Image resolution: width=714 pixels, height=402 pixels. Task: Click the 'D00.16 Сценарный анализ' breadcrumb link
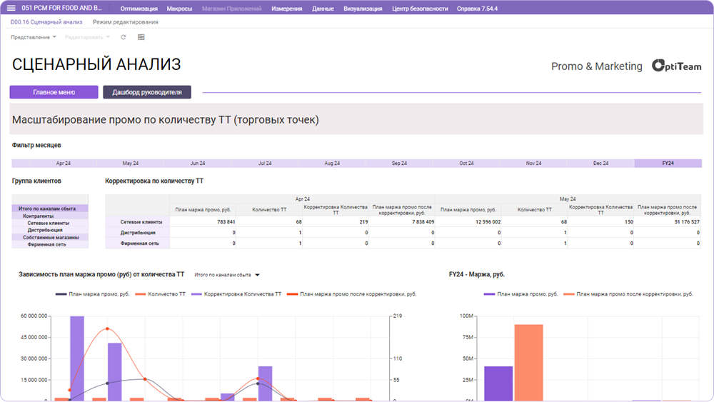click(x=46, y=22)
